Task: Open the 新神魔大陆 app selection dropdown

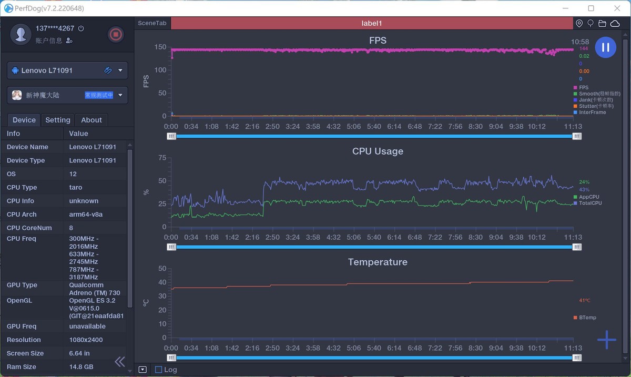Action: coord(120,95)
